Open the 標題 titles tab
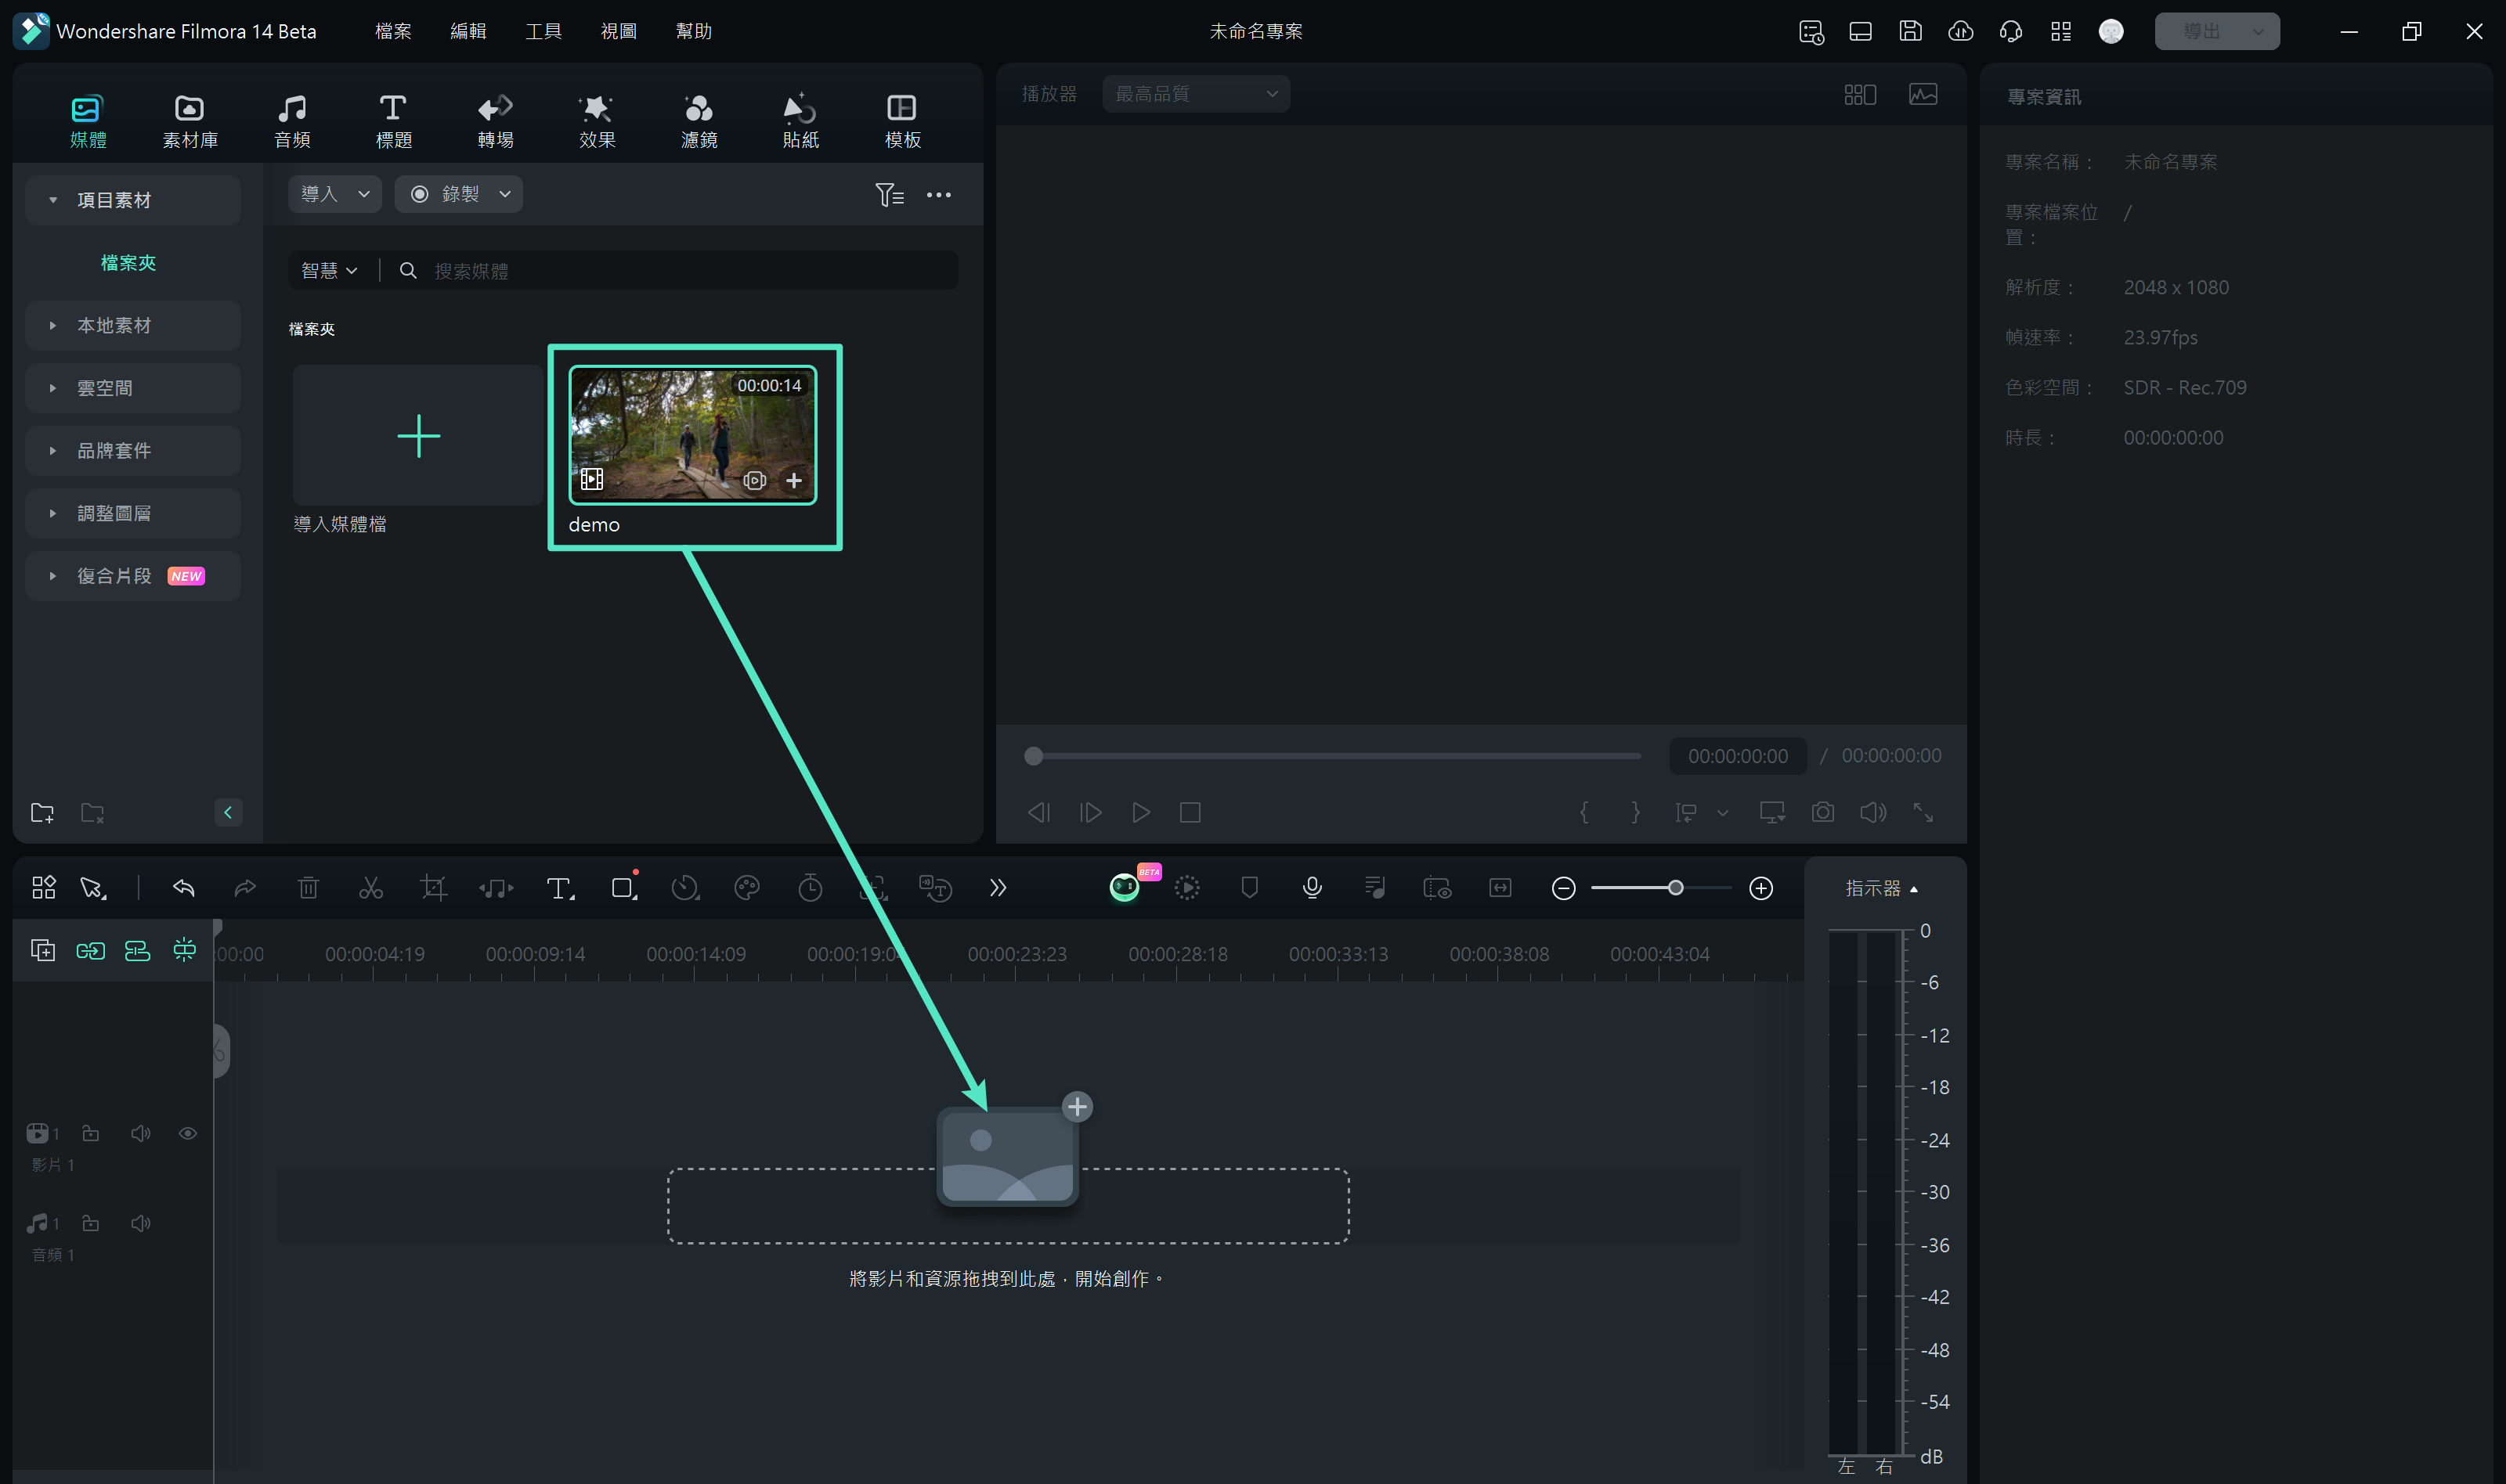2506x1484 pixels. (x=393, y=121)
